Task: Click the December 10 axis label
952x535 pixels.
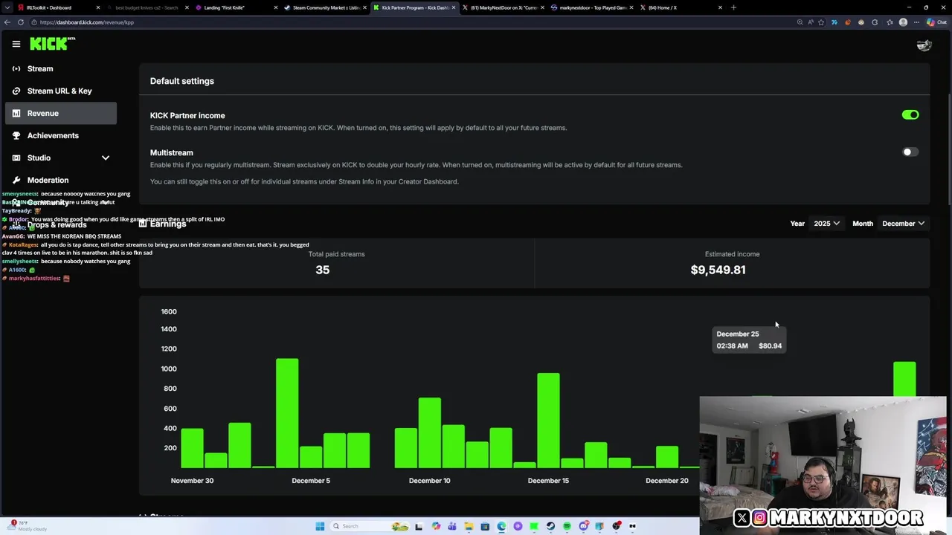Action: (429, 481)
